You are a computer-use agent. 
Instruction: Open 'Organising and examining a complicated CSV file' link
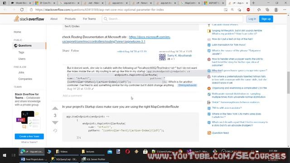point(239,88)
